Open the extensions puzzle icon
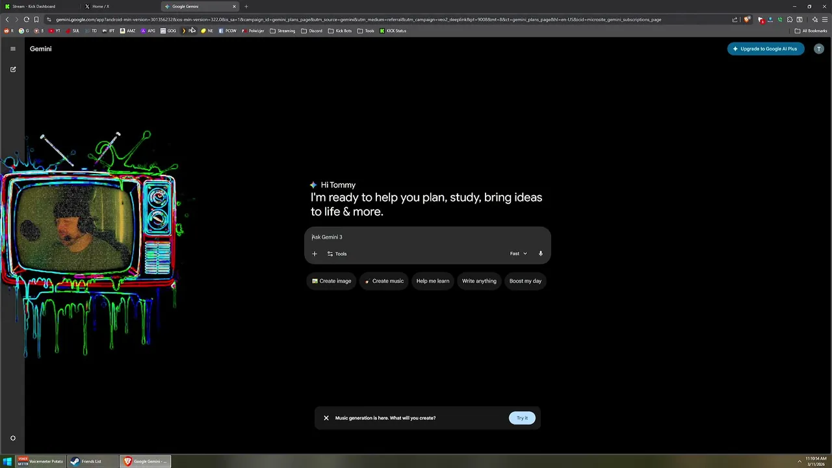Screen dimensions: 832x468 point(790,19)
